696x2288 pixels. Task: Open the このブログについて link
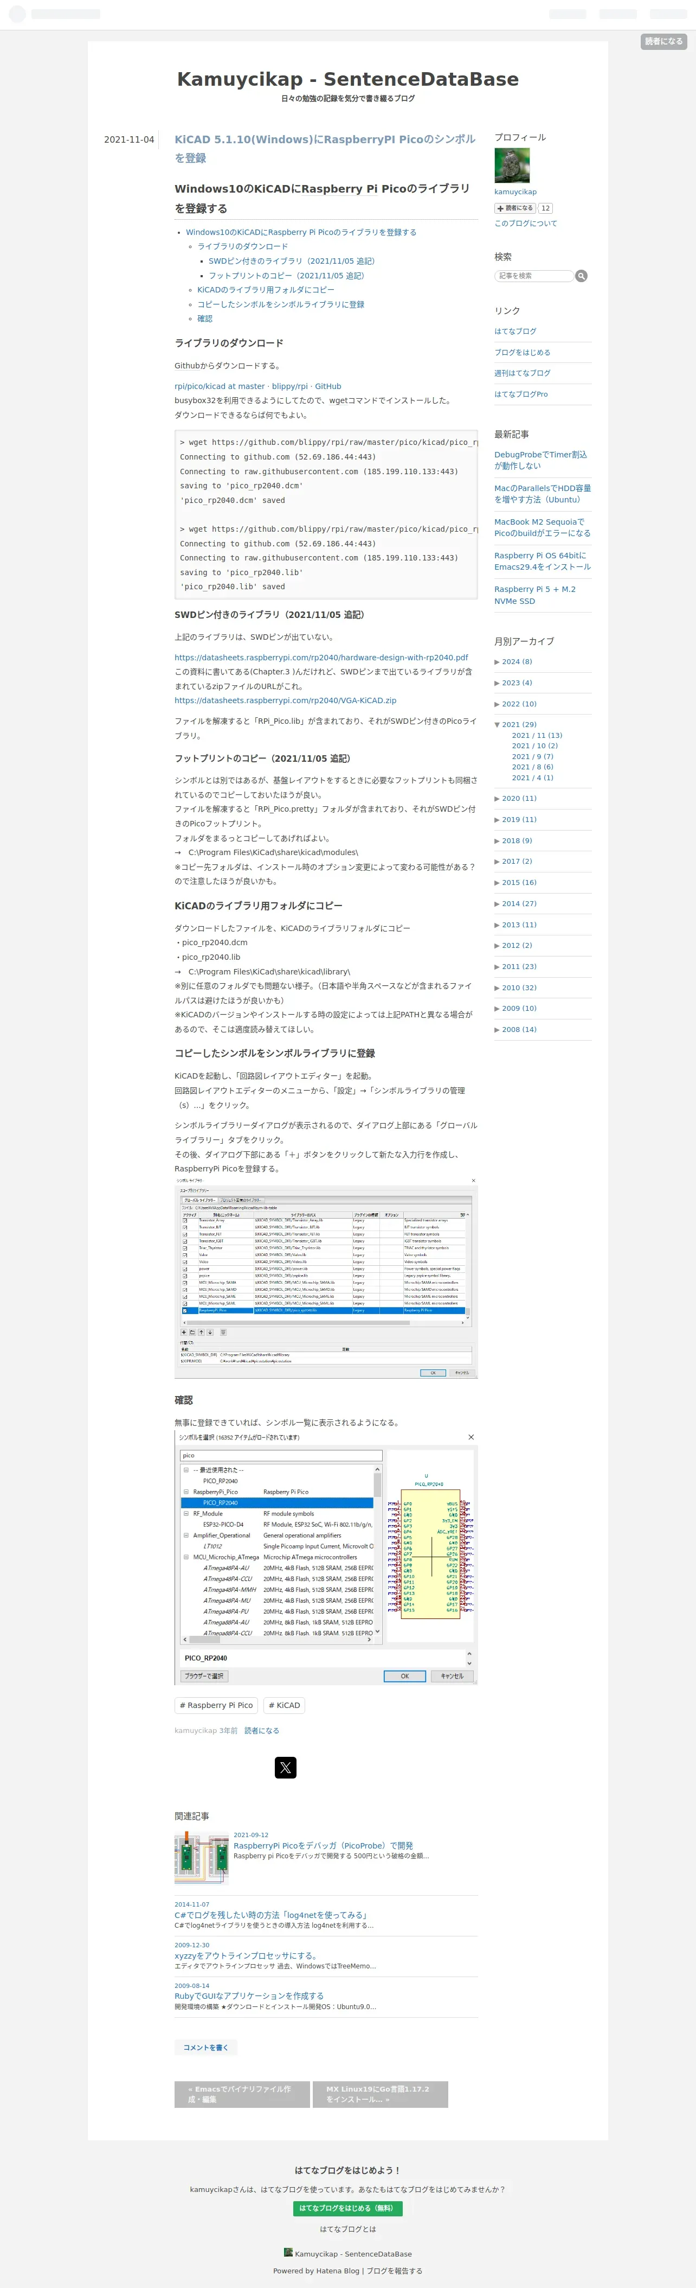[526, 224]
